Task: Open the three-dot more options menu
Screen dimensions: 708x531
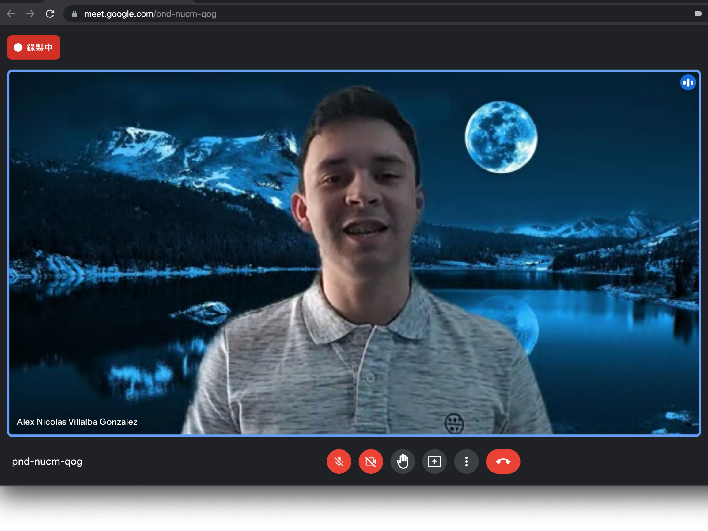Action: [x=466, y=461]
